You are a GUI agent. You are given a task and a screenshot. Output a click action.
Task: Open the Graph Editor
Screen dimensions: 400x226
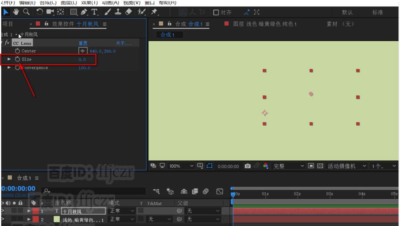pos(219,191)
